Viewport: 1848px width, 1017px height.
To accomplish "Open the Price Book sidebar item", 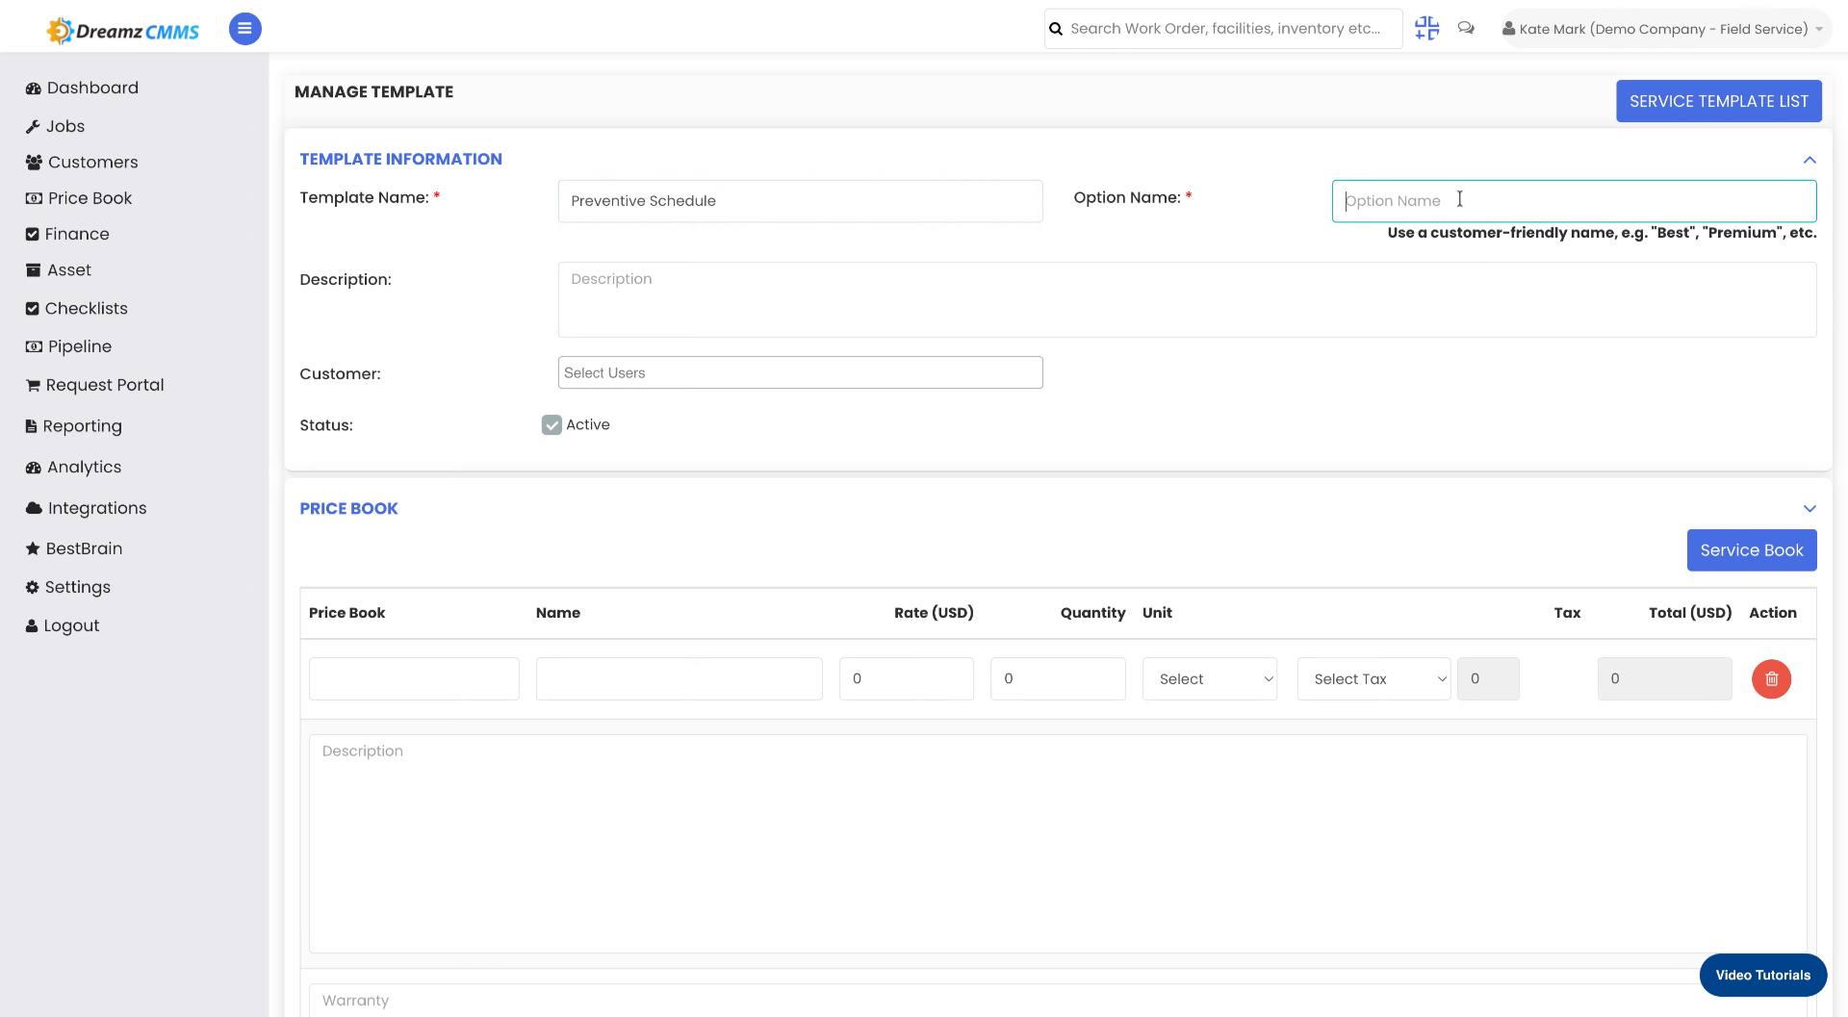I will (90, 198).
